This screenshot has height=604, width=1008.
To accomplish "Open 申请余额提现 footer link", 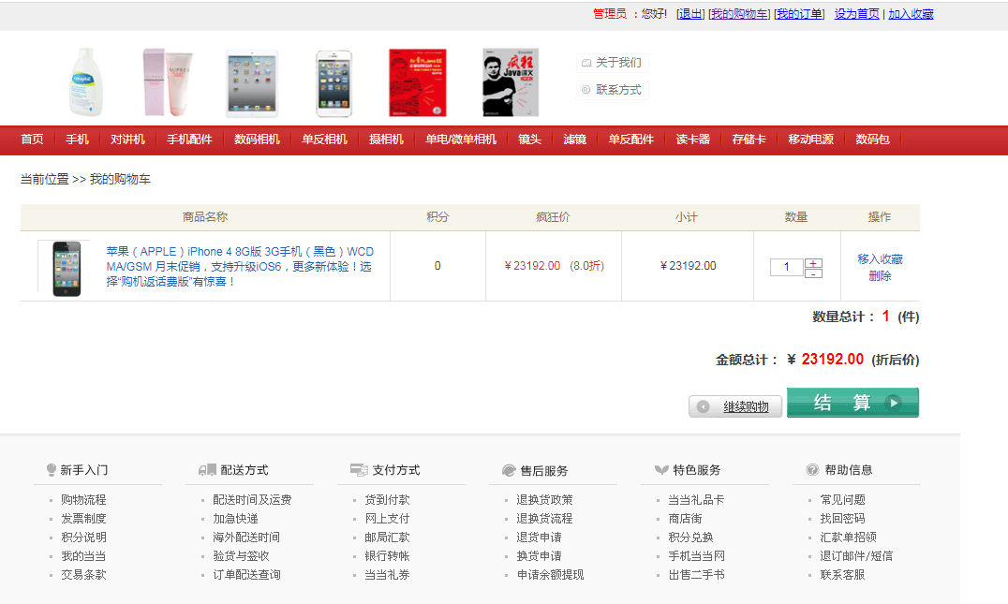I will (550, 574).
